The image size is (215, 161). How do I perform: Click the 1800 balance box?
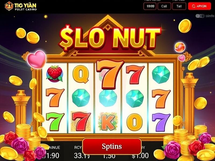coord(150,6)
